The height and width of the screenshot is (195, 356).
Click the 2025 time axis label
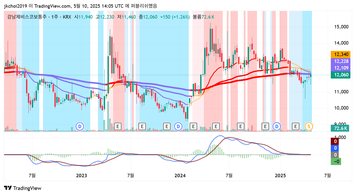coord(280,175)
